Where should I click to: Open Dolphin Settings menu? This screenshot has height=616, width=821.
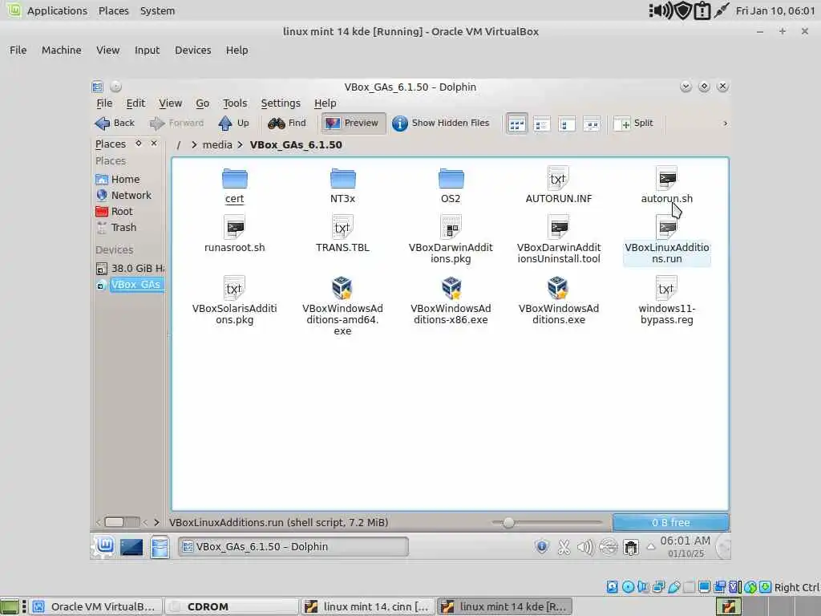(281, 103)
